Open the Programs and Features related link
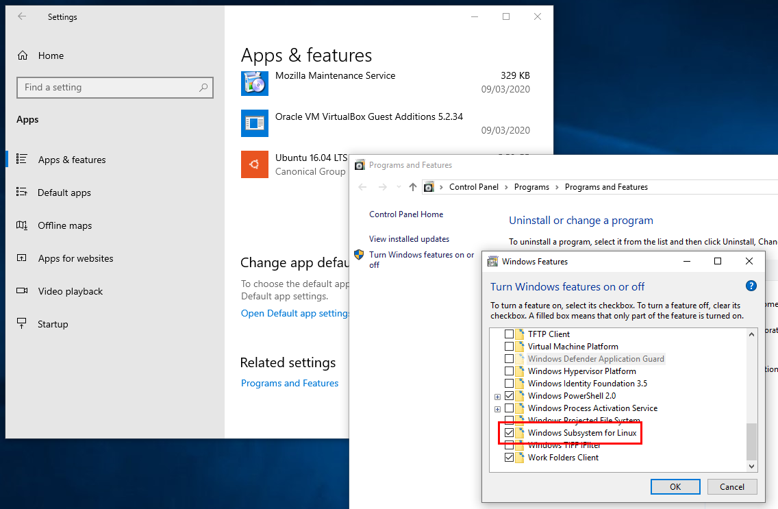The image size is (778, 509). click(290, 383)
